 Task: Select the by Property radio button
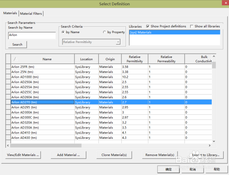[x=104, y=32]
